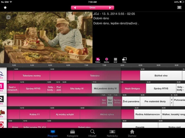Select the JOJ channel logo

3,124
